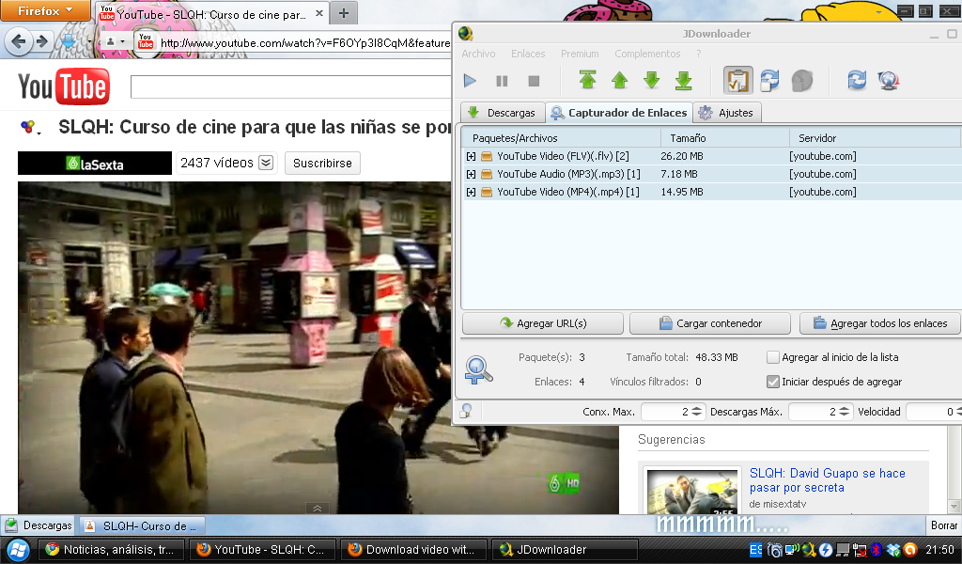The width and height of the screenshot is (962, 564).
Task: Open the Ajustes tab
Action: 727,112
